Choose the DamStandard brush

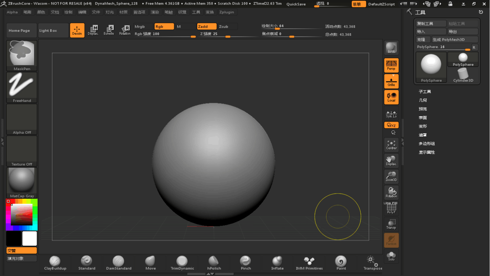(119, 263)
